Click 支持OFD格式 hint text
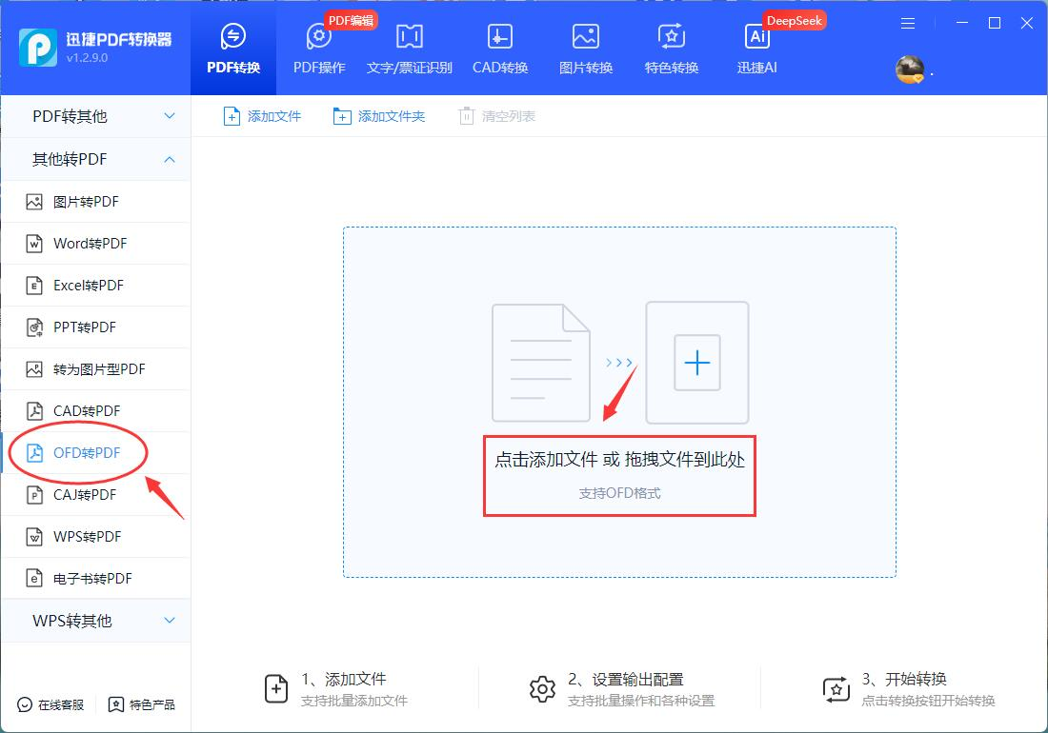This screenshot has height=733, width=1048. tap(619, 493)
